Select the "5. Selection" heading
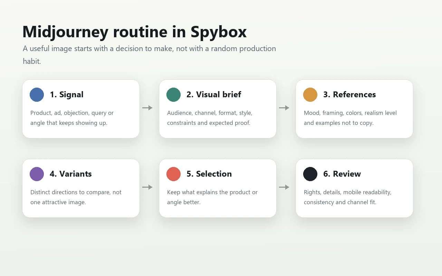The height and width of the screenshot is (276, 442). (x=209, y=174)
